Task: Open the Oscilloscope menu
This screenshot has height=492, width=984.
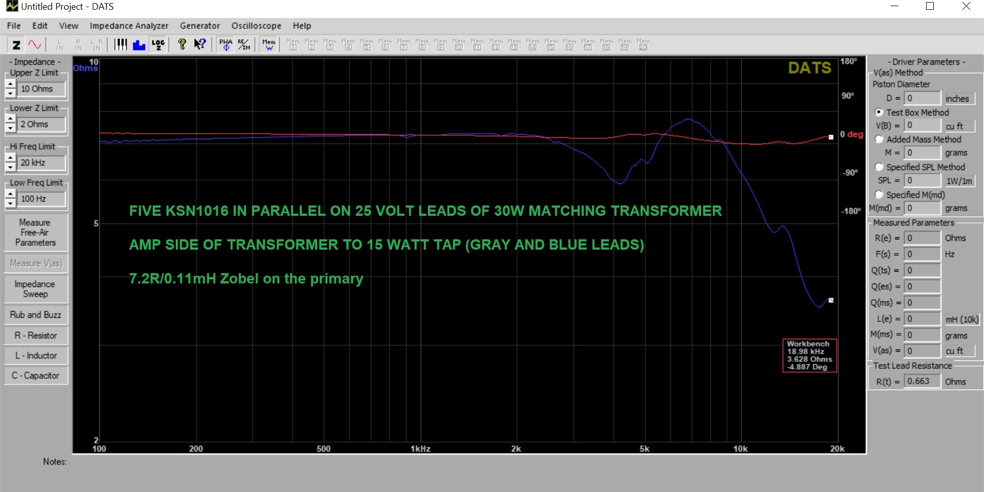Action: point(256,26)
